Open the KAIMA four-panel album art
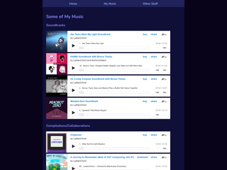This screenshot has height=170, width=227. (x=57, y=64)
